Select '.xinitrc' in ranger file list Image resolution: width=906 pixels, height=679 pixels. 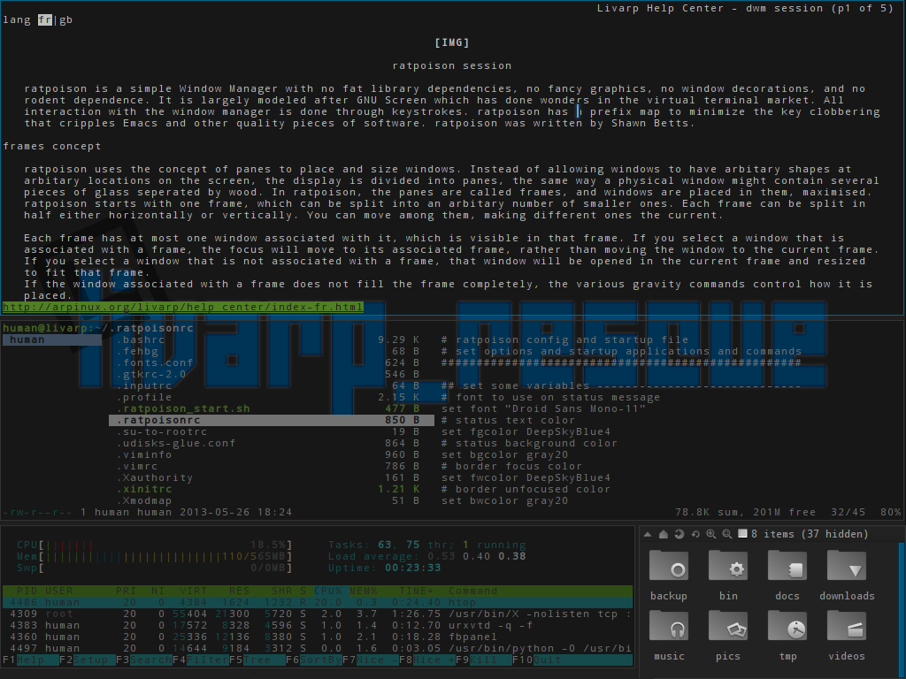click(x=272, y=490)
